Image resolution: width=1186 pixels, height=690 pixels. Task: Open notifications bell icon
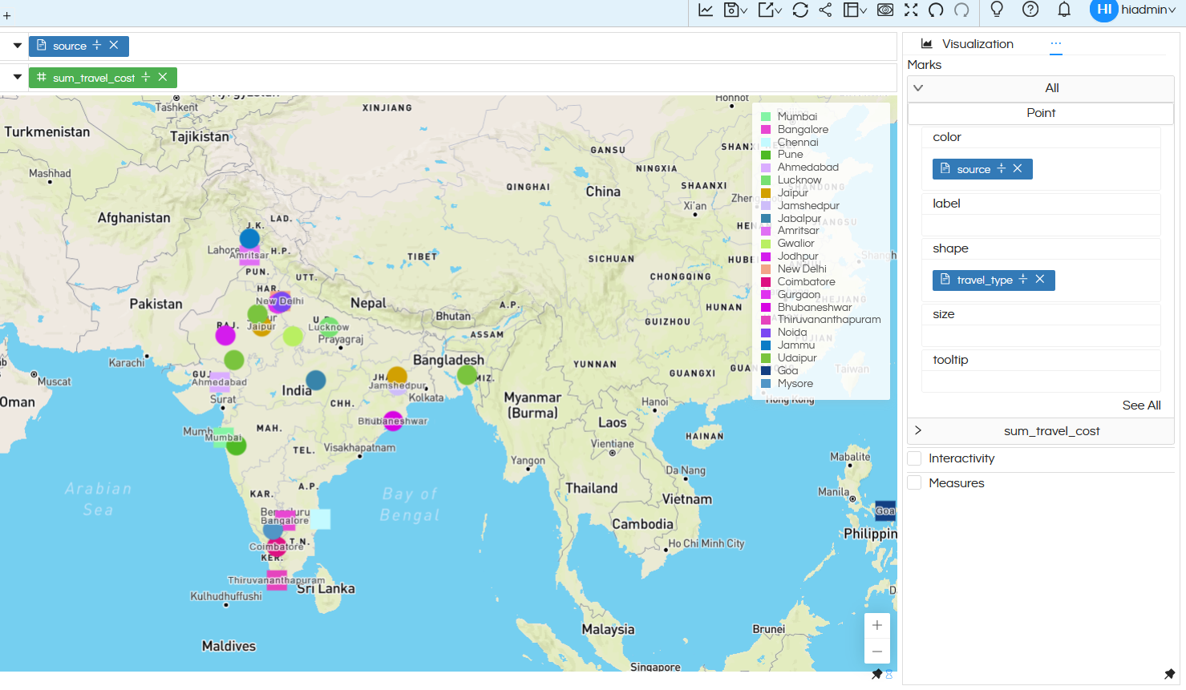pyautogui.click(x=1064, y=9)
